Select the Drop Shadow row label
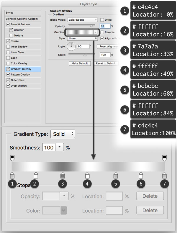Screen dimensions: 177x233 click(x=19, y=86)
